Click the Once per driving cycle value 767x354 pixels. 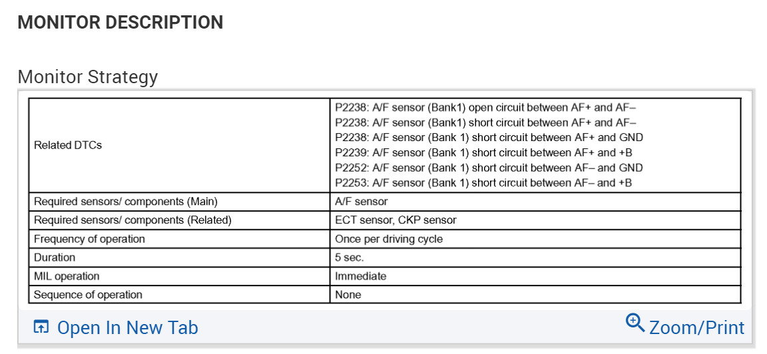tap(389, 239)
